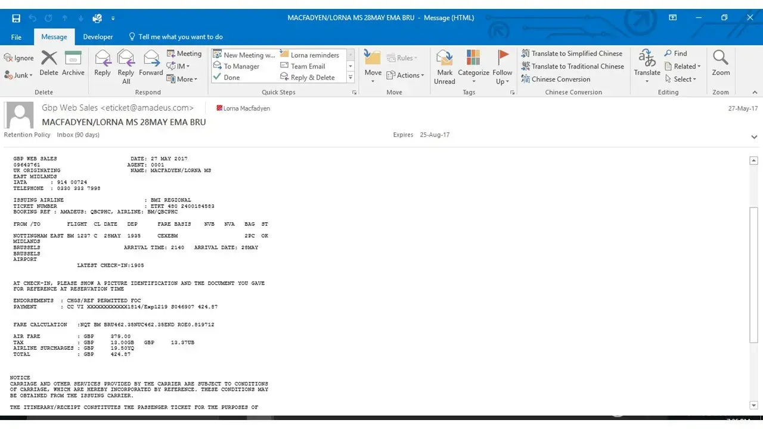
Task: Click the 'LATEST CHECK-IN:1905' text
Action: point(110,265)
